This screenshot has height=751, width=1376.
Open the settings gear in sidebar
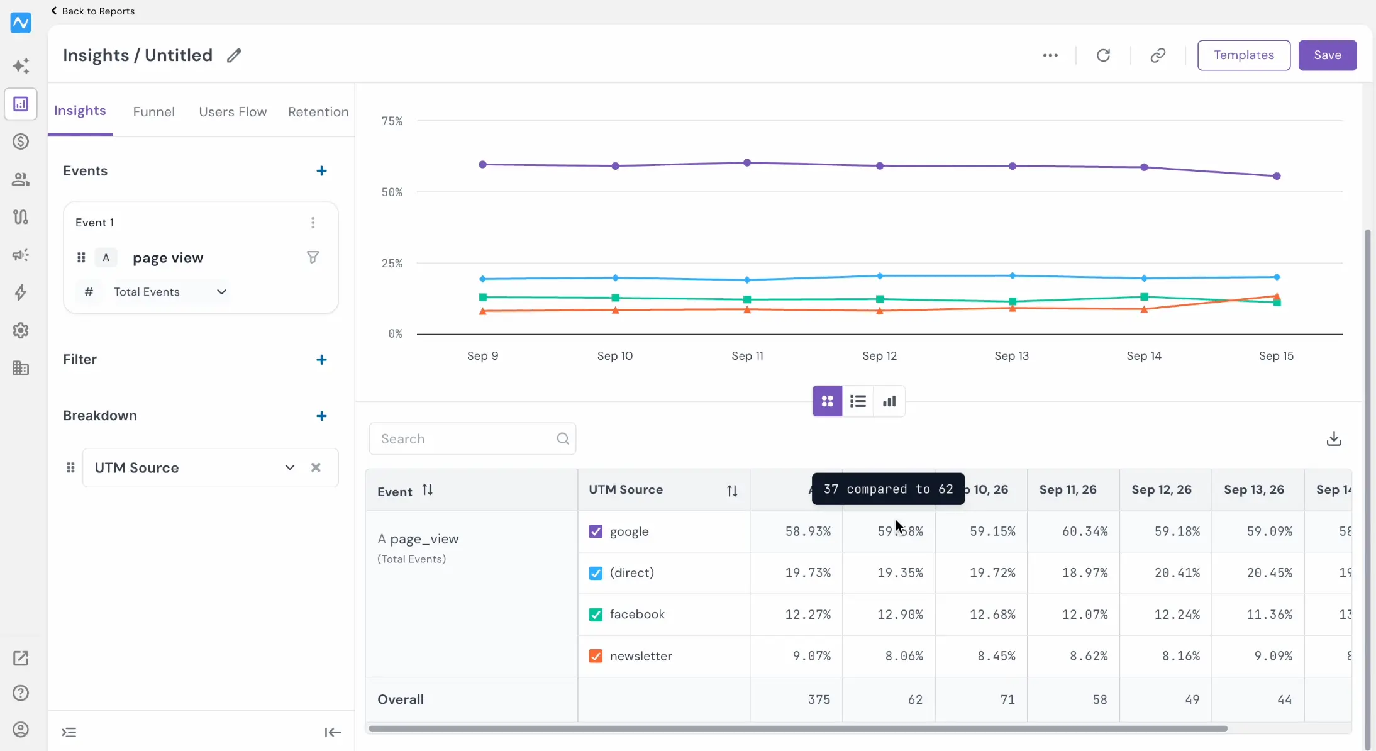(21, 330)
